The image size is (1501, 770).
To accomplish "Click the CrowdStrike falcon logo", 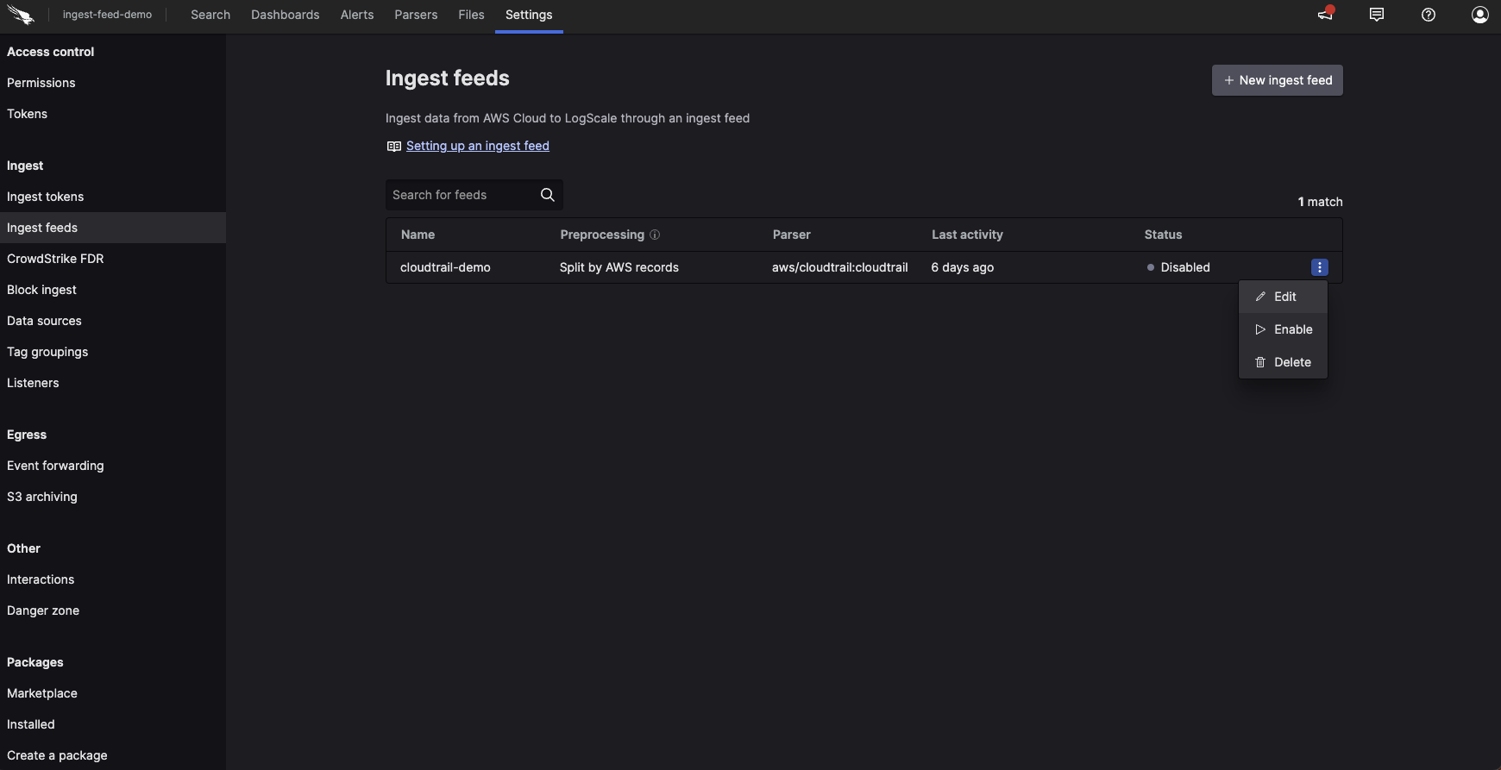I will 21,15.
